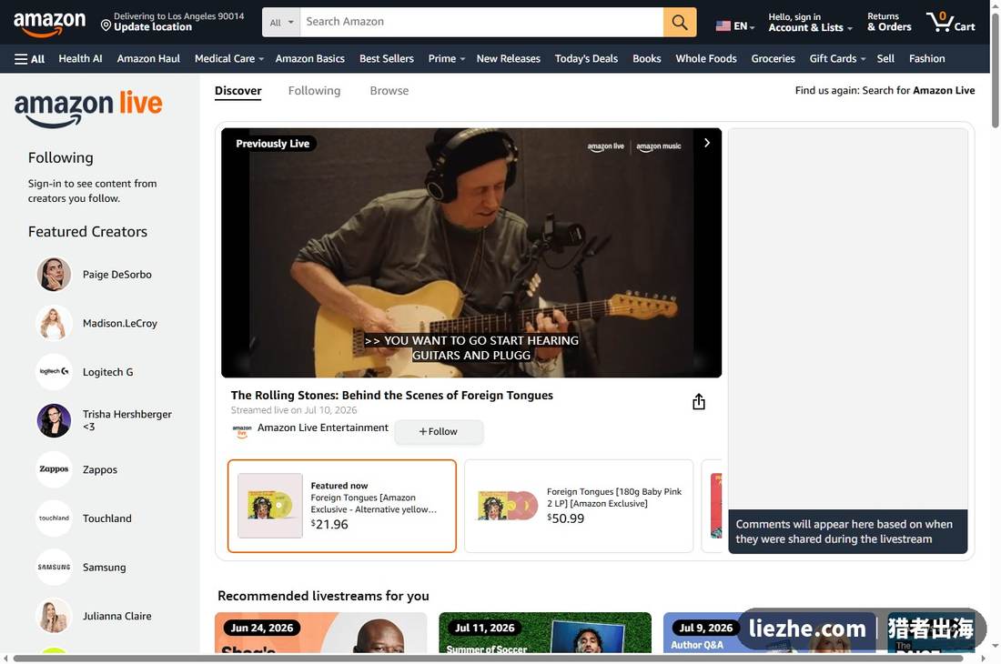1001x664 pixels.
Task: Click the vertical page scrollbar
Action: (x=996, y=70)
